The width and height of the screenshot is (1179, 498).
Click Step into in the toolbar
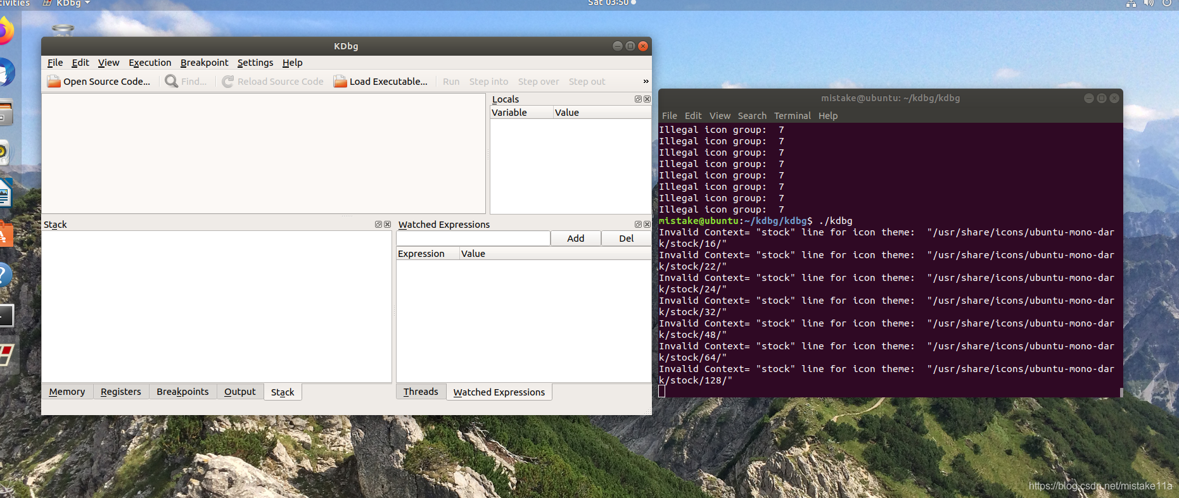[488, 81]
